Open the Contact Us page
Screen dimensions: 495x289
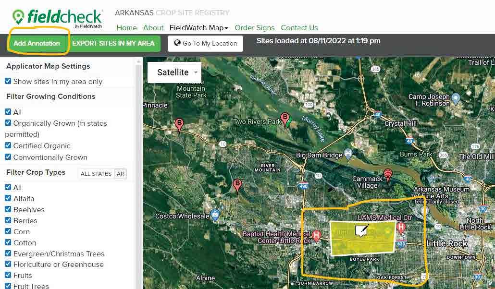(x=299, y=28)
